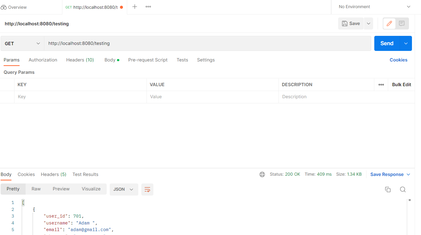Change response format via JSON dropdown

click(124, 189)
